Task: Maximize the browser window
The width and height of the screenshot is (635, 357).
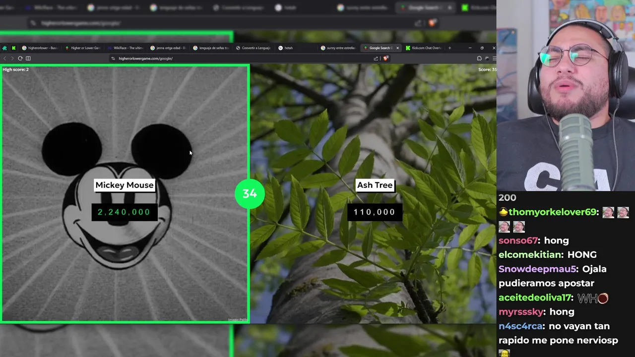Action: coord(482,48)
